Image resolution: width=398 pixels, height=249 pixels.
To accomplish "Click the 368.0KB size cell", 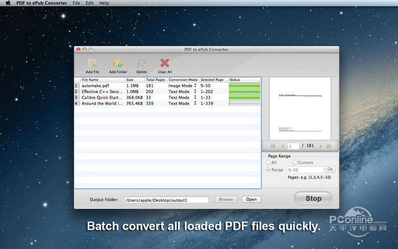I will pyautogui.click(x=135, y=97).
